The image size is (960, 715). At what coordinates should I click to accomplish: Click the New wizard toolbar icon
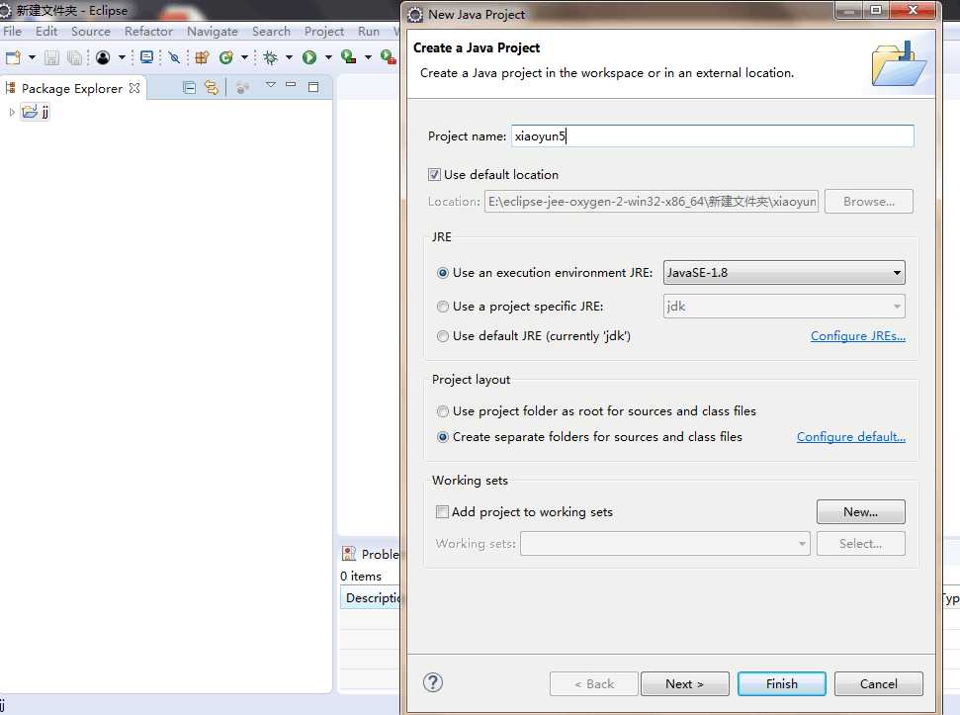pos(13,57)
